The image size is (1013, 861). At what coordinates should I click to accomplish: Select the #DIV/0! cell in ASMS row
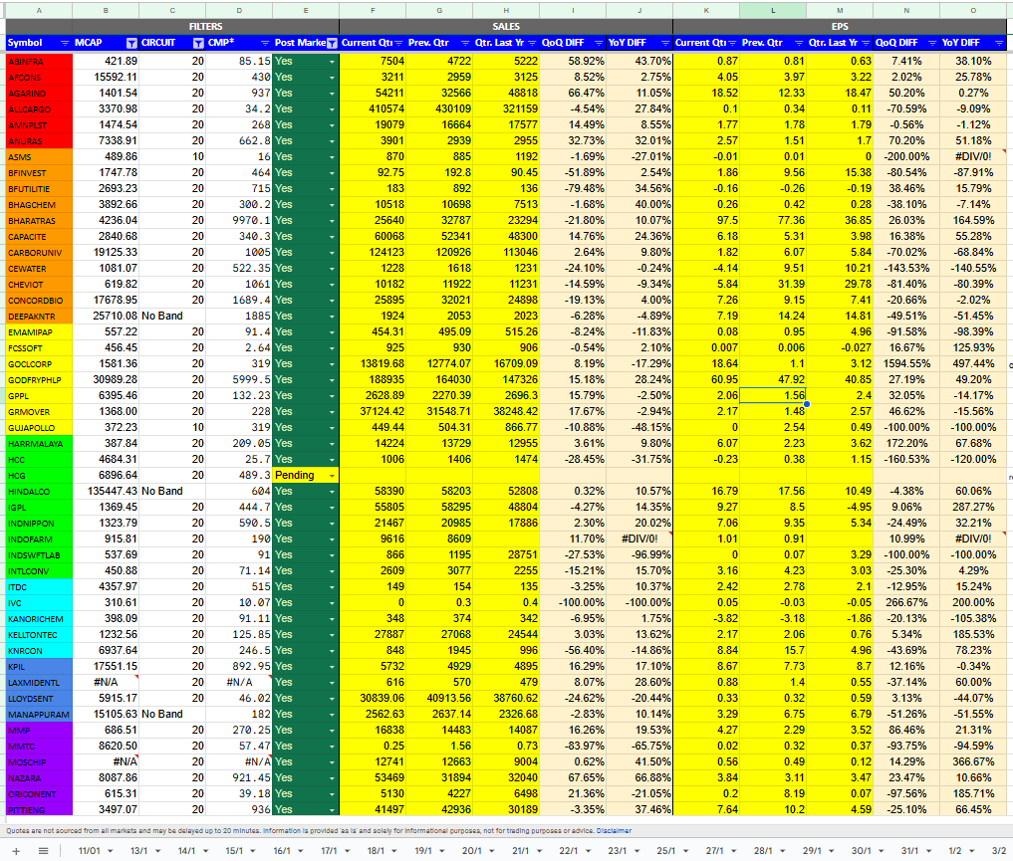point(972,157)
